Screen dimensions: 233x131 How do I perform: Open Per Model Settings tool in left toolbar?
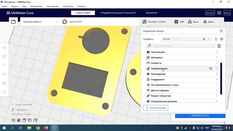4,83
